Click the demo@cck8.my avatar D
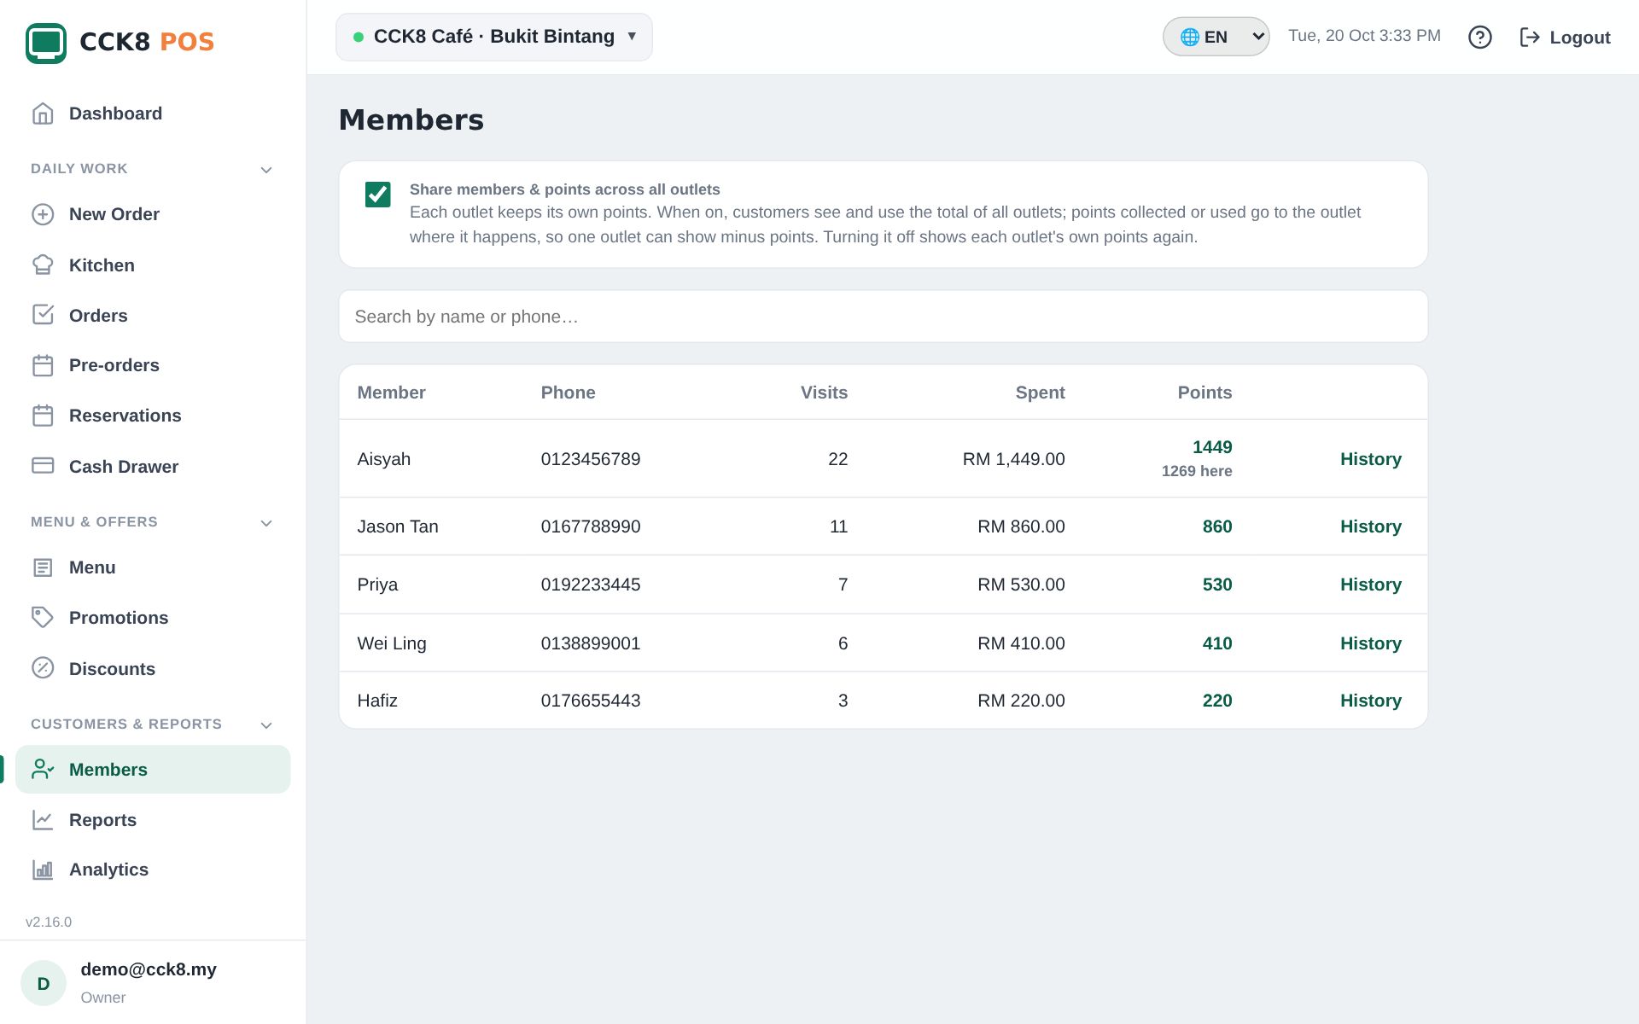1639x1024 pixels. (44, 983)
